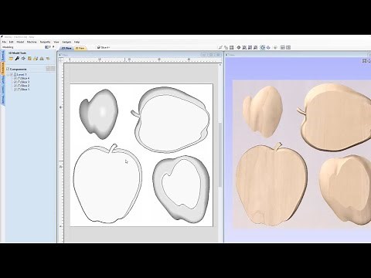This screenshot has width=371, height=278.
Task: Toggle the Components header checkbox
Action: click(x=8, y=69)
